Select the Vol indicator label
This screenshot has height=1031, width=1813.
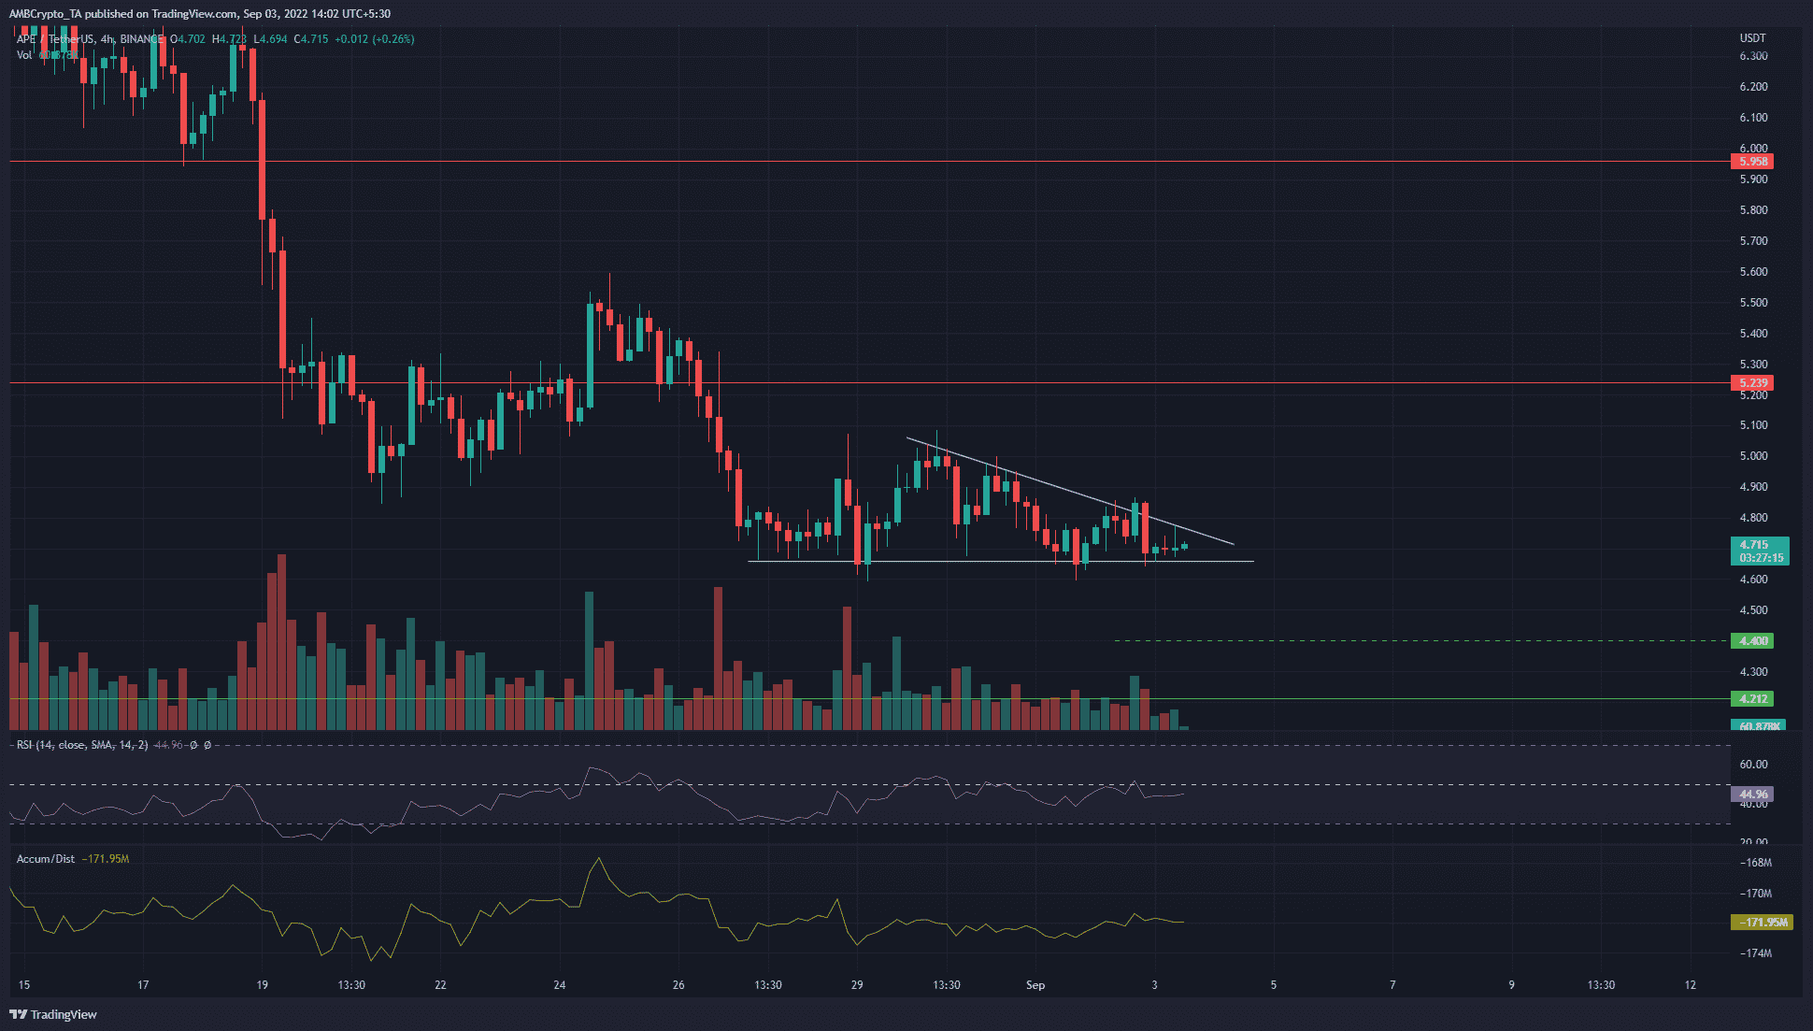tap(24, 55)
